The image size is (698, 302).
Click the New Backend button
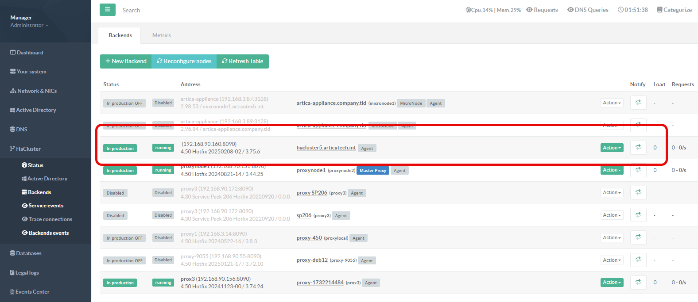point(126,61)
